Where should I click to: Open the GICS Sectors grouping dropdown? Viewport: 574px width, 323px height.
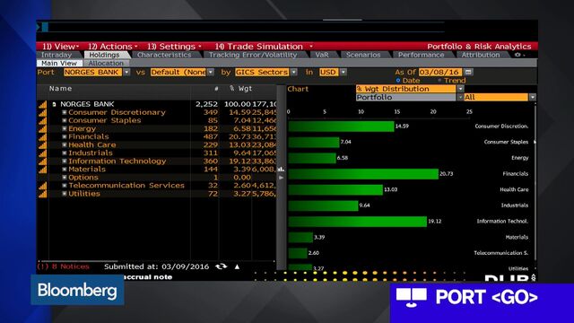[x=293, y=72]
